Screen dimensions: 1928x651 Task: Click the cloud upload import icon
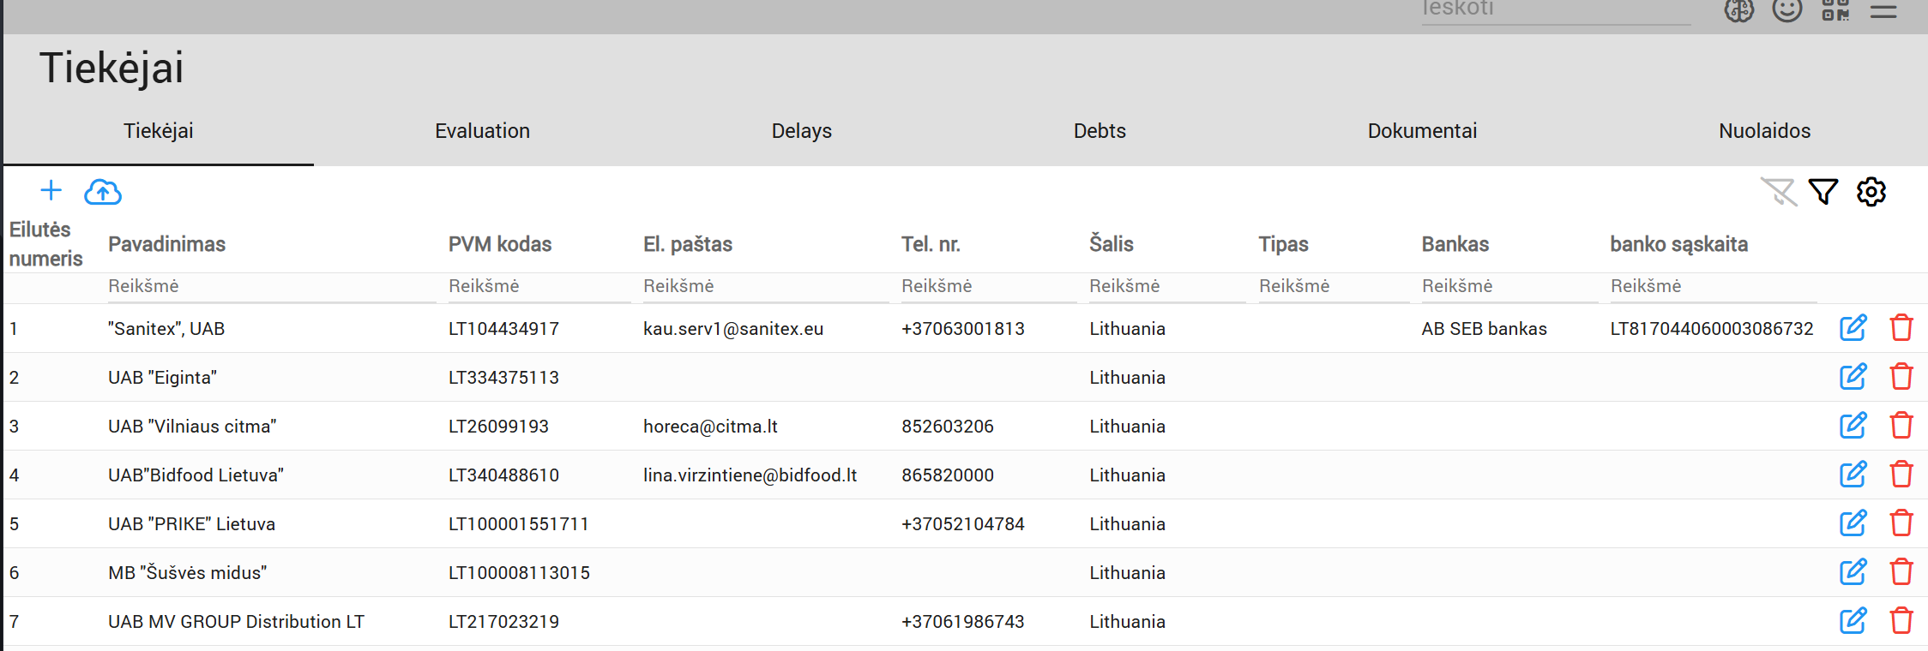pyautogui.click(x=103, y=192)
